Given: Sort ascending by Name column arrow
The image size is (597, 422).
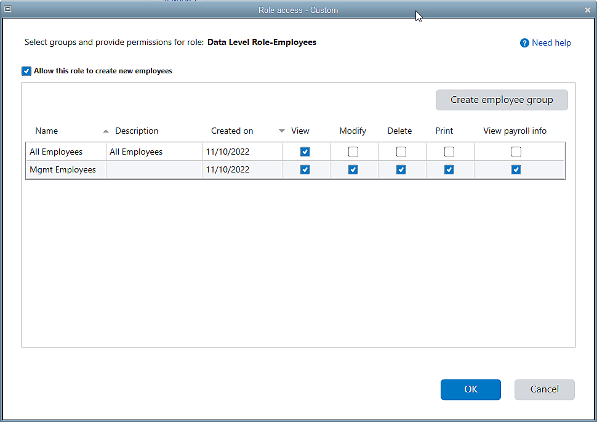Looking at the screenshot, I should (106, 131).
